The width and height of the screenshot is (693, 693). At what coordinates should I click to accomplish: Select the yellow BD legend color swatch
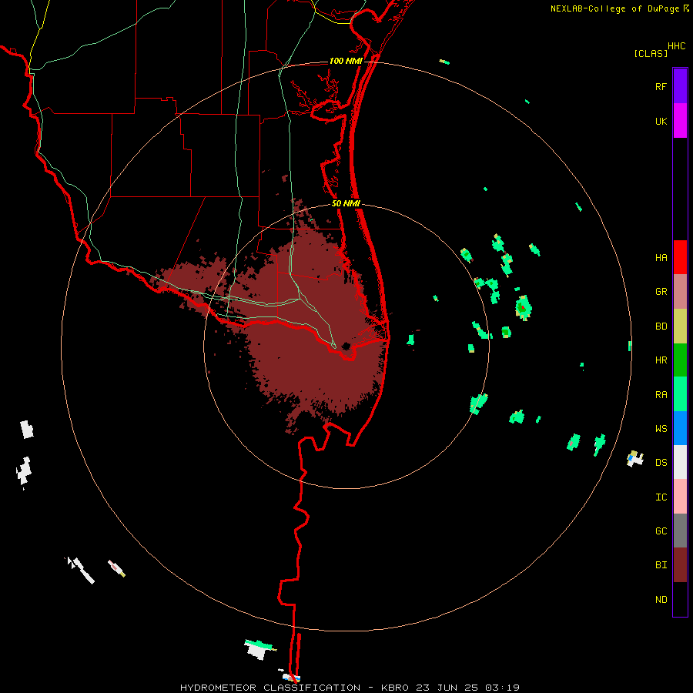click(x=680, y=326)
